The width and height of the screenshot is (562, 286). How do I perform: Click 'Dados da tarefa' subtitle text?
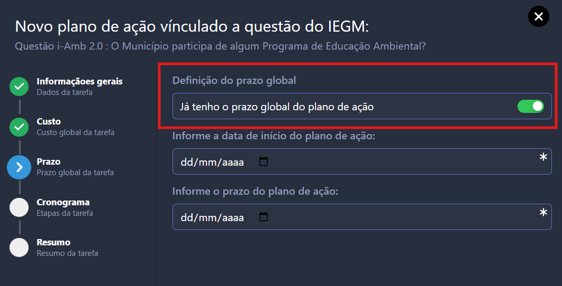coord(65,92)
